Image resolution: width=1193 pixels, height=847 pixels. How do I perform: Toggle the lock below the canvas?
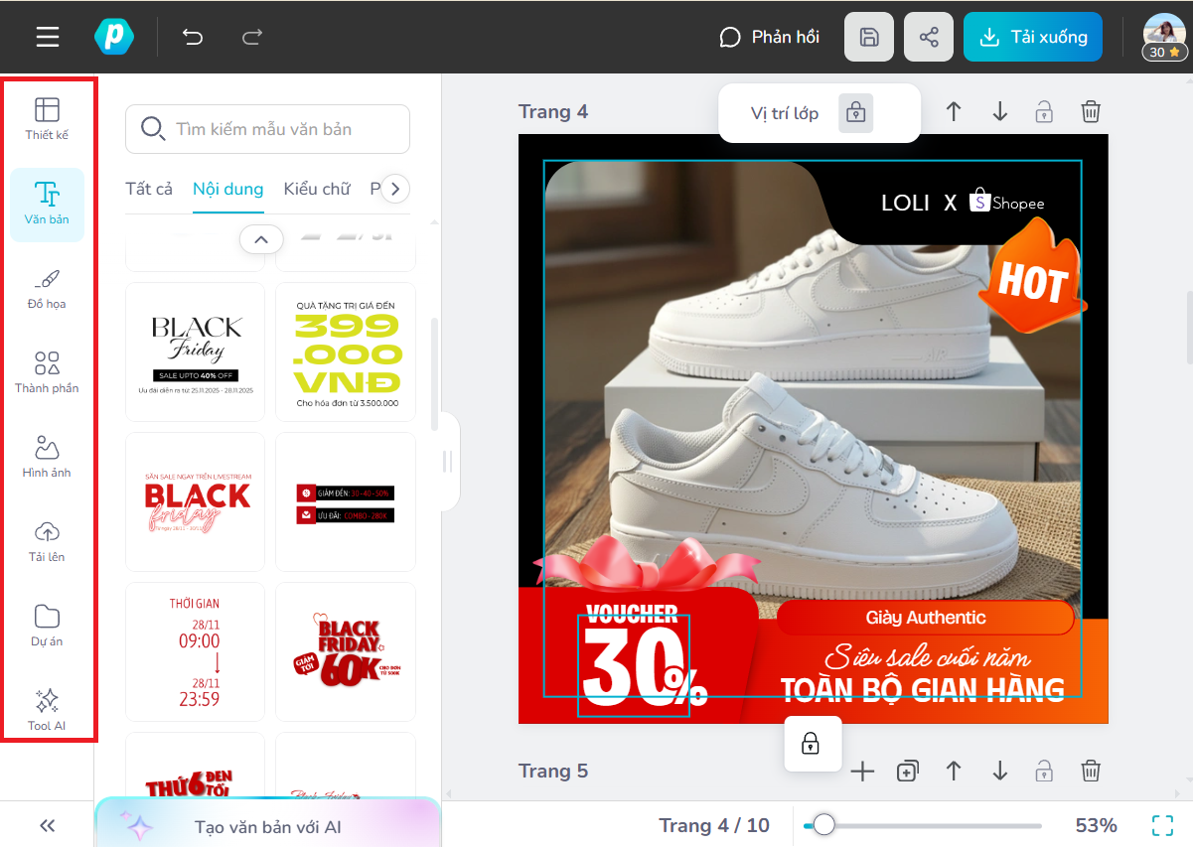pyautogui.click(x=811, y=744)
